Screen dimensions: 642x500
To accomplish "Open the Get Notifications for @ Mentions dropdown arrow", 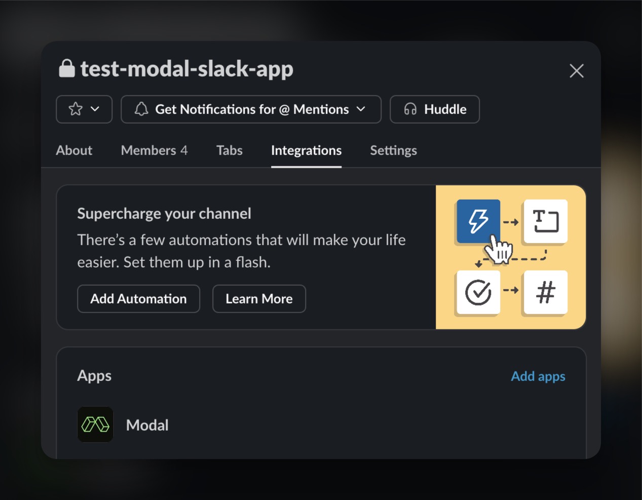I will [x=361, y=109].
